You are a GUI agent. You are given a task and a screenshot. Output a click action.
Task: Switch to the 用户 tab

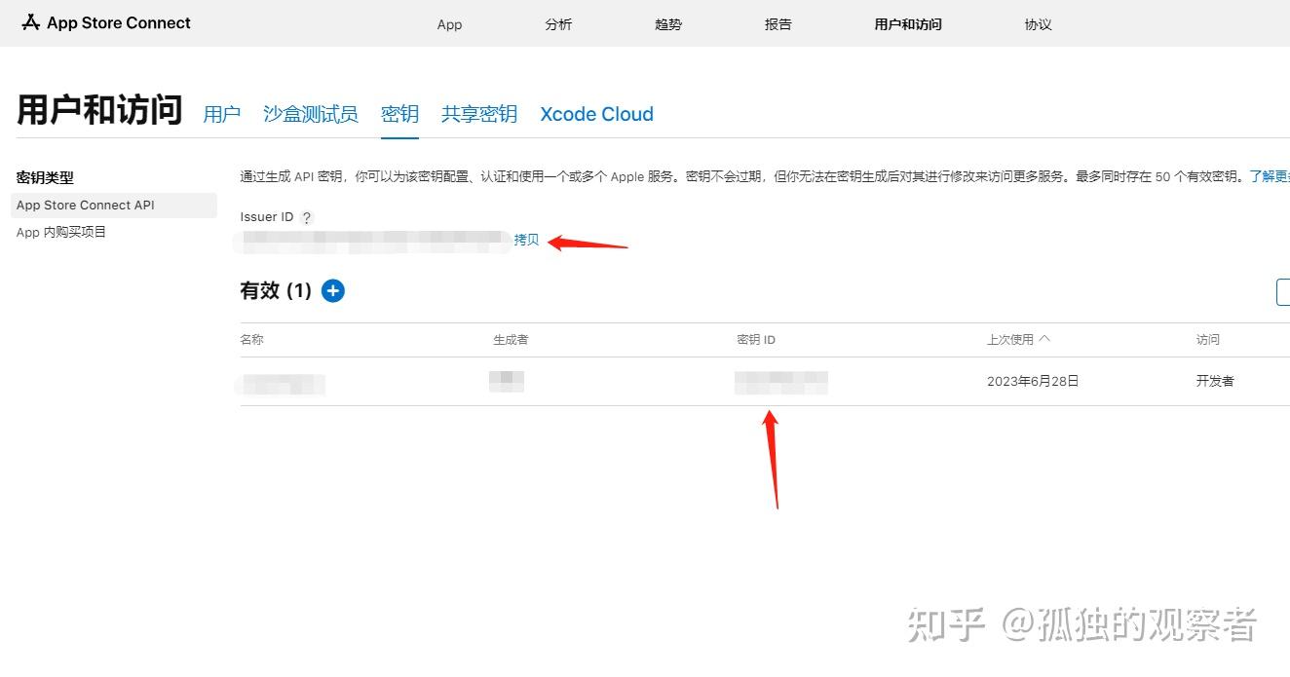[221, 114]
